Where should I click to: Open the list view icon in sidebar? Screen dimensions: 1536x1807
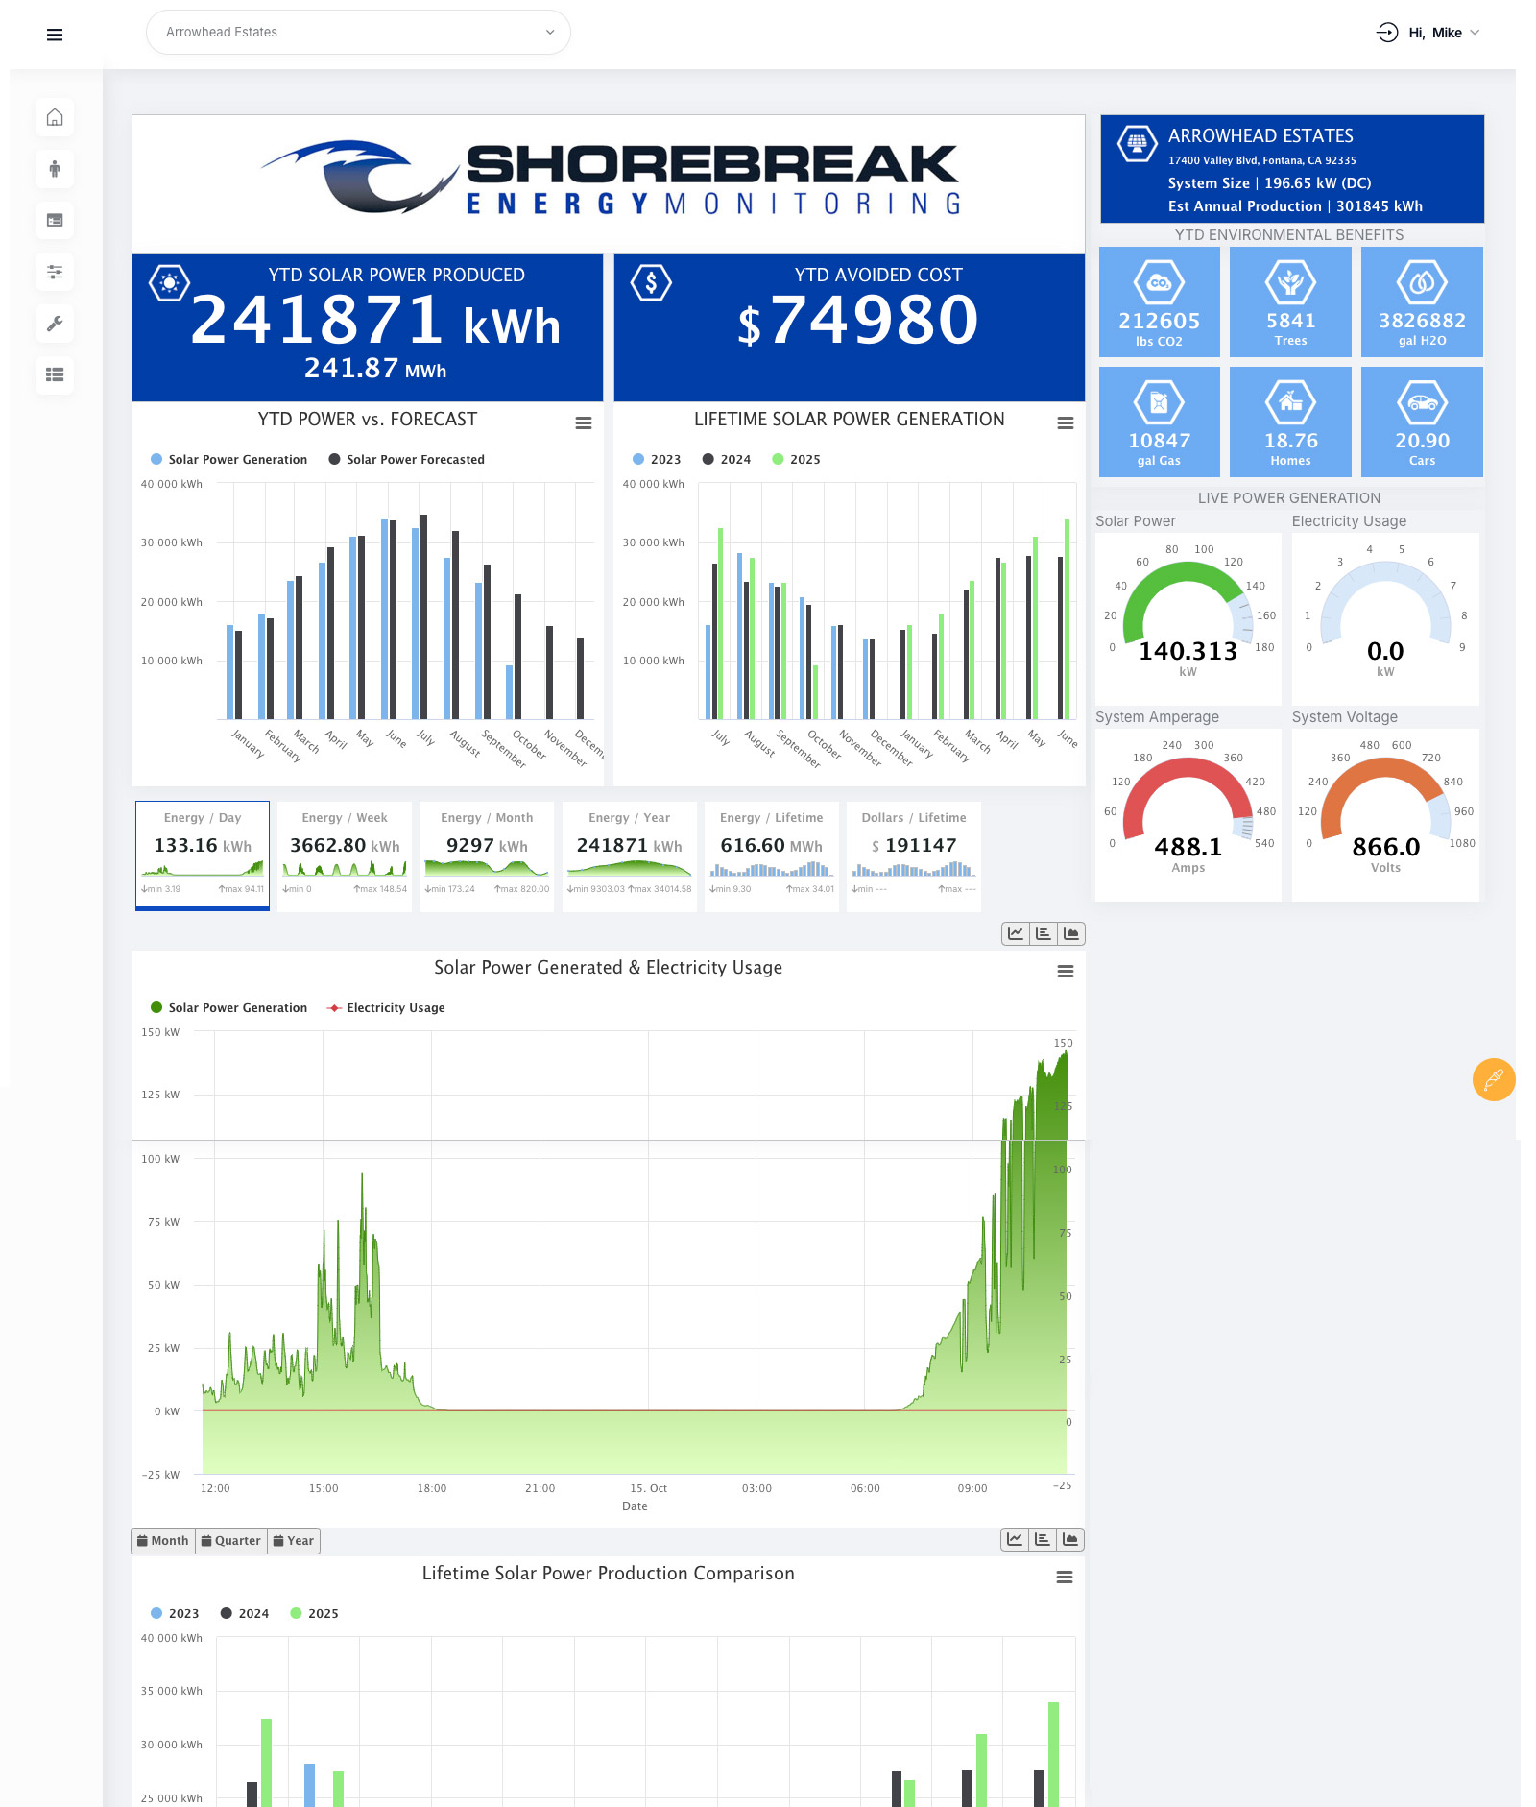[55, 374]
